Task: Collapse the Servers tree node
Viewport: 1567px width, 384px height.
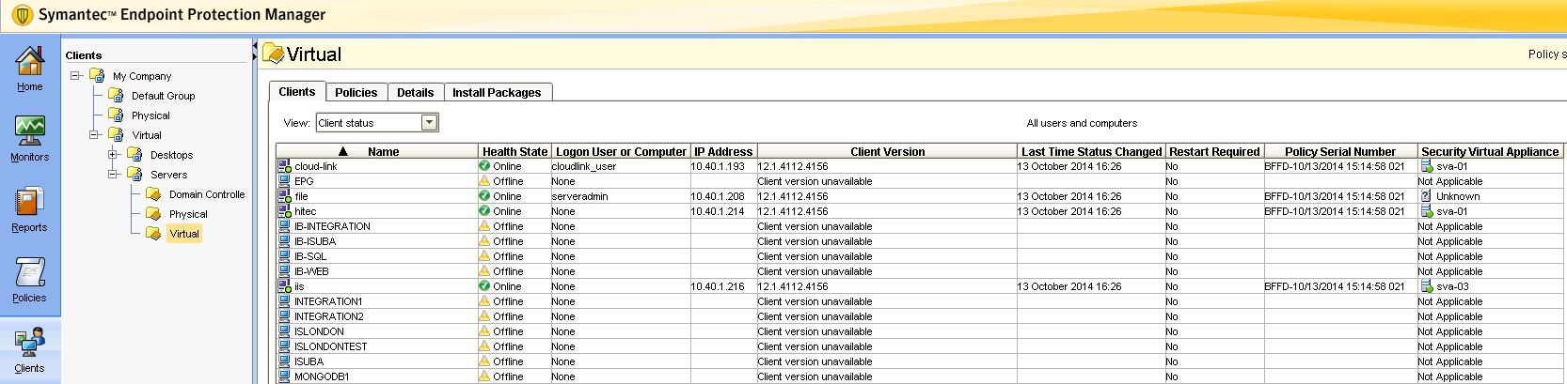Action: [114, 175]
